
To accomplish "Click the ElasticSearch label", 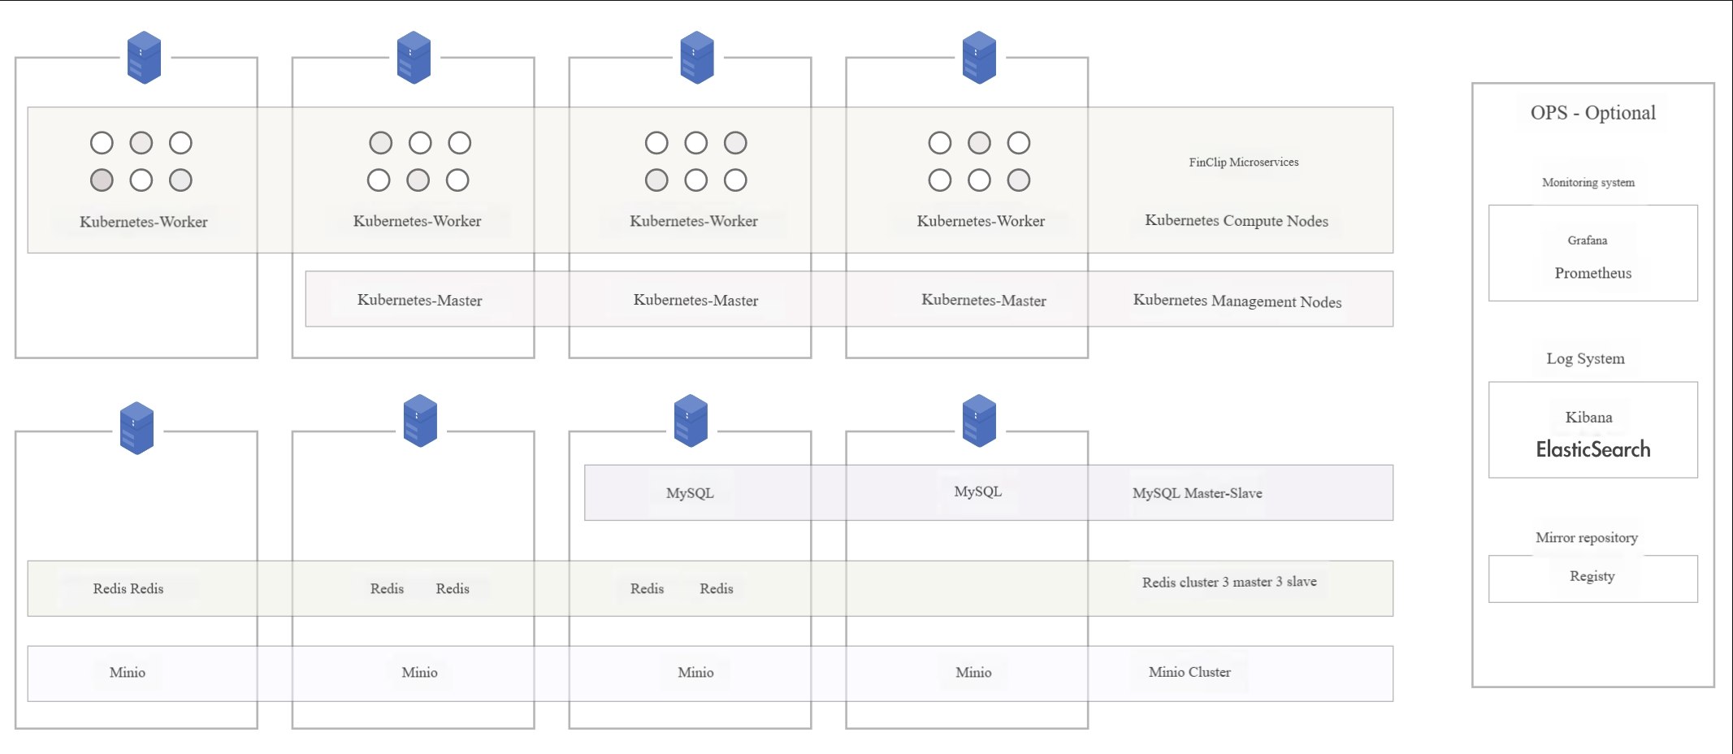I will point(1592,449).
